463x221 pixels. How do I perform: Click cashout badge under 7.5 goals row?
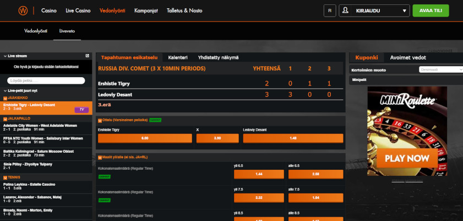coord(104,200)
